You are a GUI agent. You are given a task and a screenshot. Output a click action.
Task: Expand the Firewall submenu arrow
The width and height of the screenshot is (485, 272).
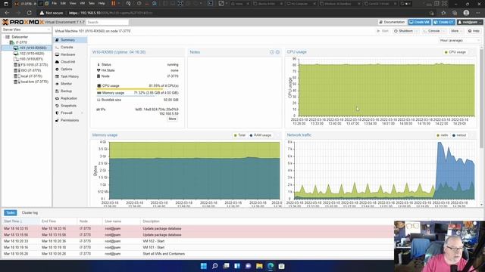coord(82,113)
